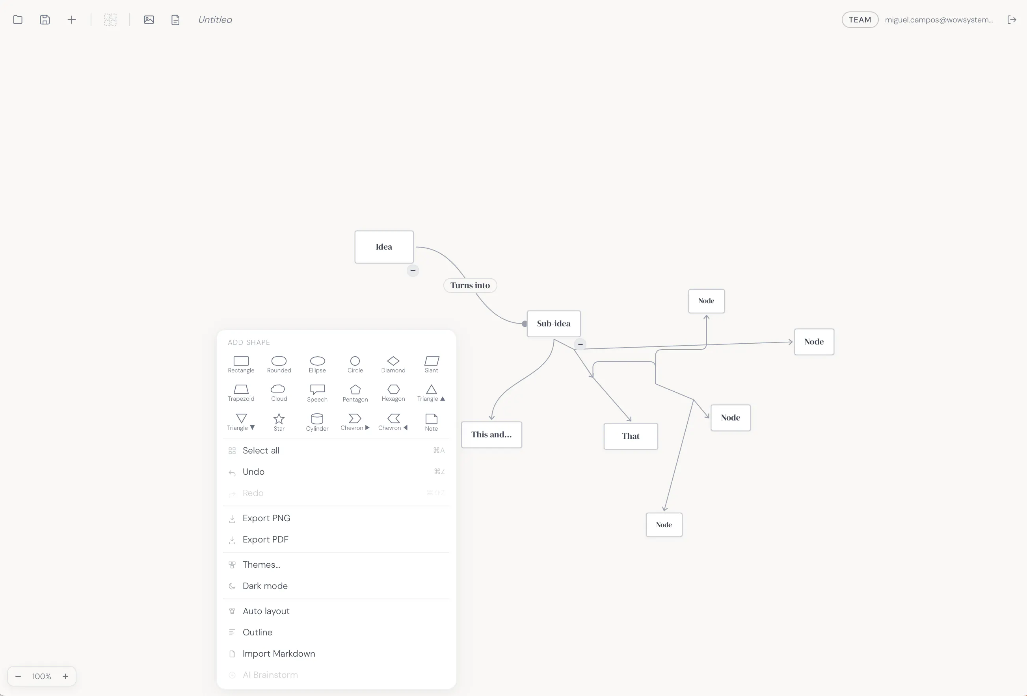
Task: Collapse children of the Sub-idea node
Action: coord(580,344)
